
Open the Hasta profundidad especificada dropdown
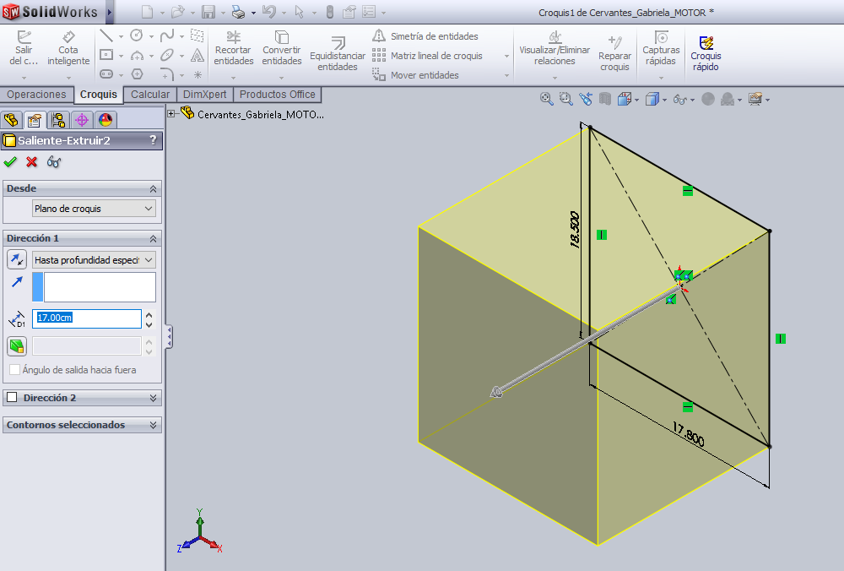pyautogui.click(x=93, y=259)
